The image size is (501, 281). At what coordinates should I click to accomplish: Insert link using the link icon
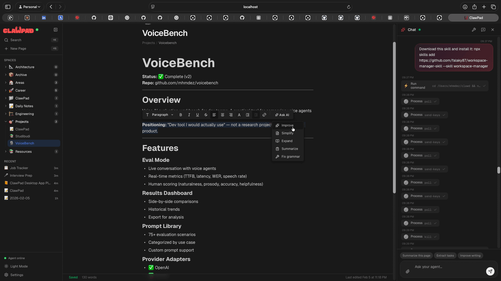click(264, 115)
